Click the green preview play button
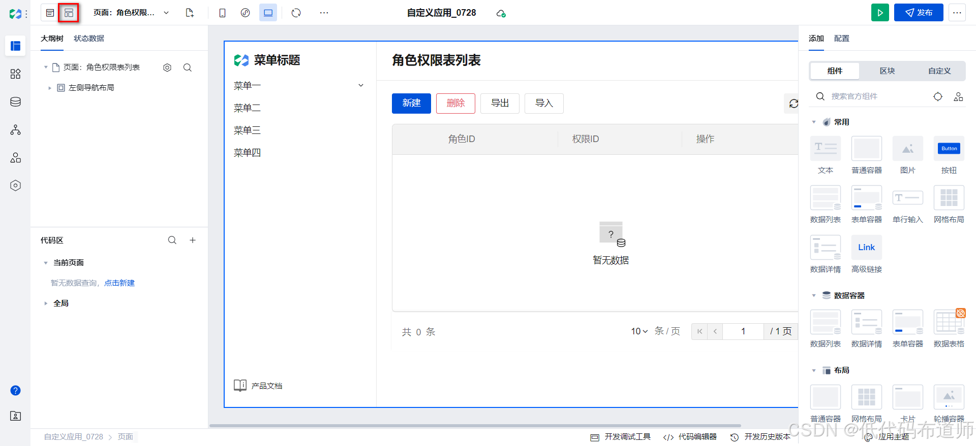Viewport: 976px width, 446px height. click(880, 13)
